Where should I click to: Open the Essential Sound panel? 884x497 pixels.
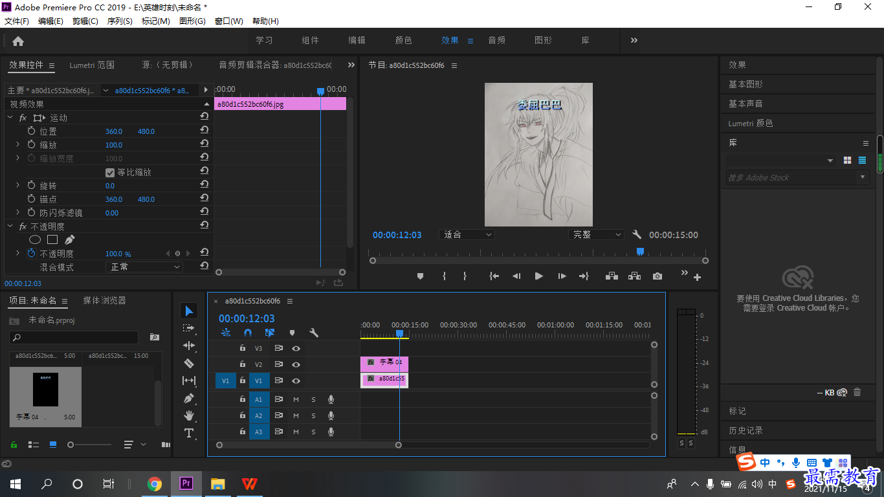click(746, 104)
